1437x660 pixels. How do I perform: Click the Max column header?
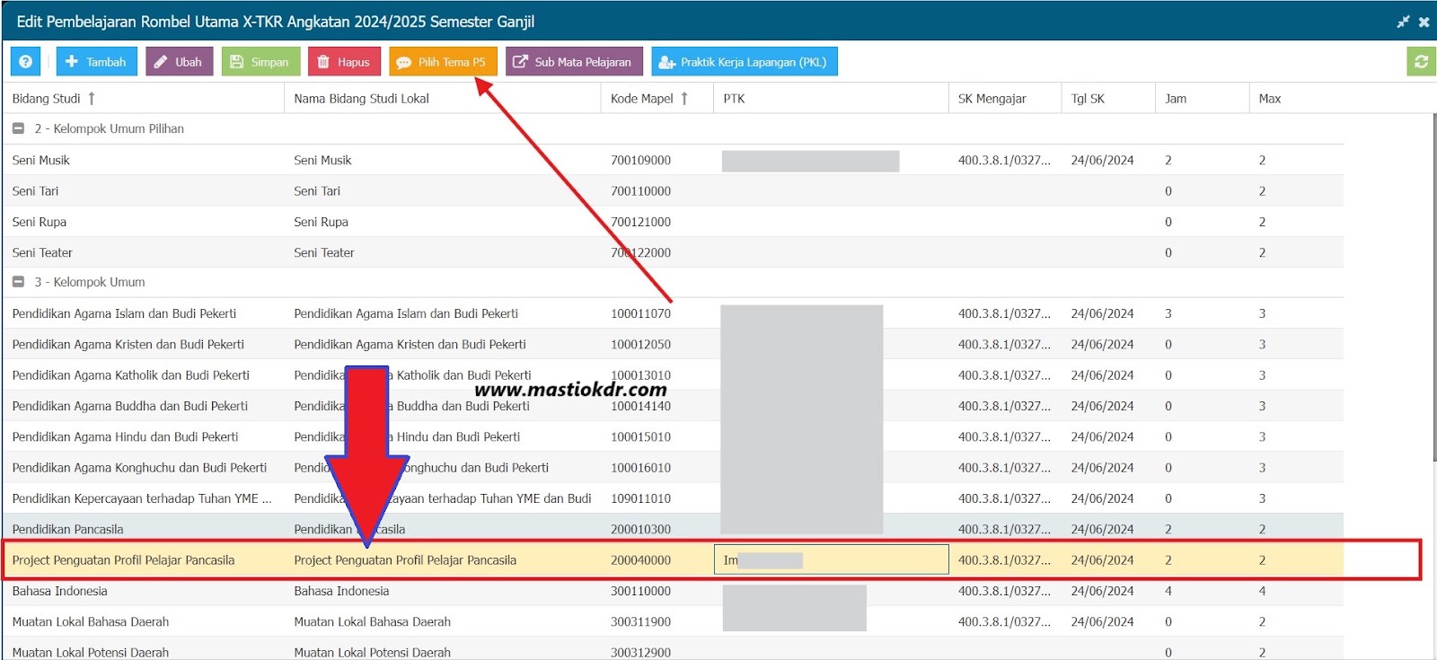tap(1296, 99)
